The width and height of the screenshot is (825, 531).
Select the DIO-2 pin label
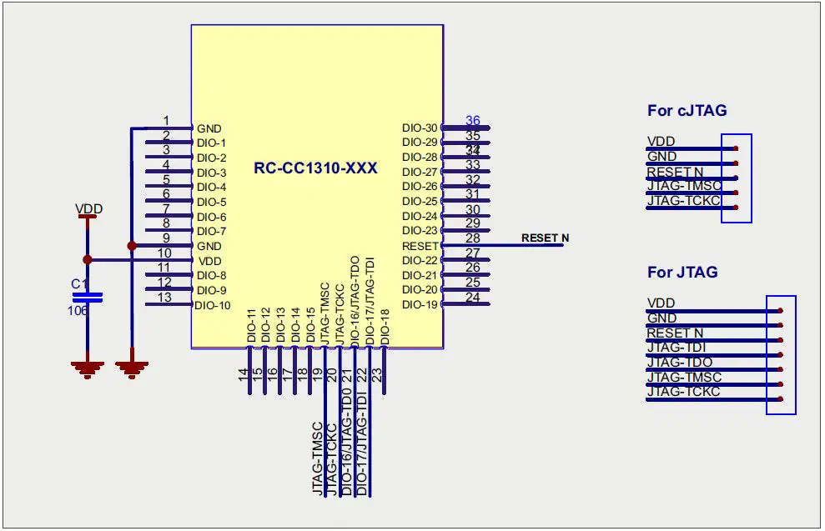click(x=212, y=158)
